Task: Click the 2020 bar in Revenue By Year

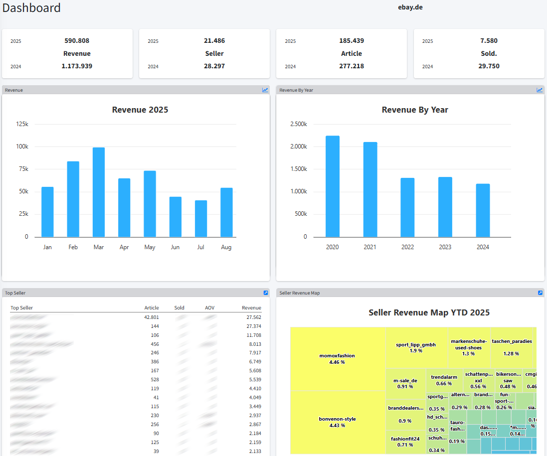Action: coord(333,186)
